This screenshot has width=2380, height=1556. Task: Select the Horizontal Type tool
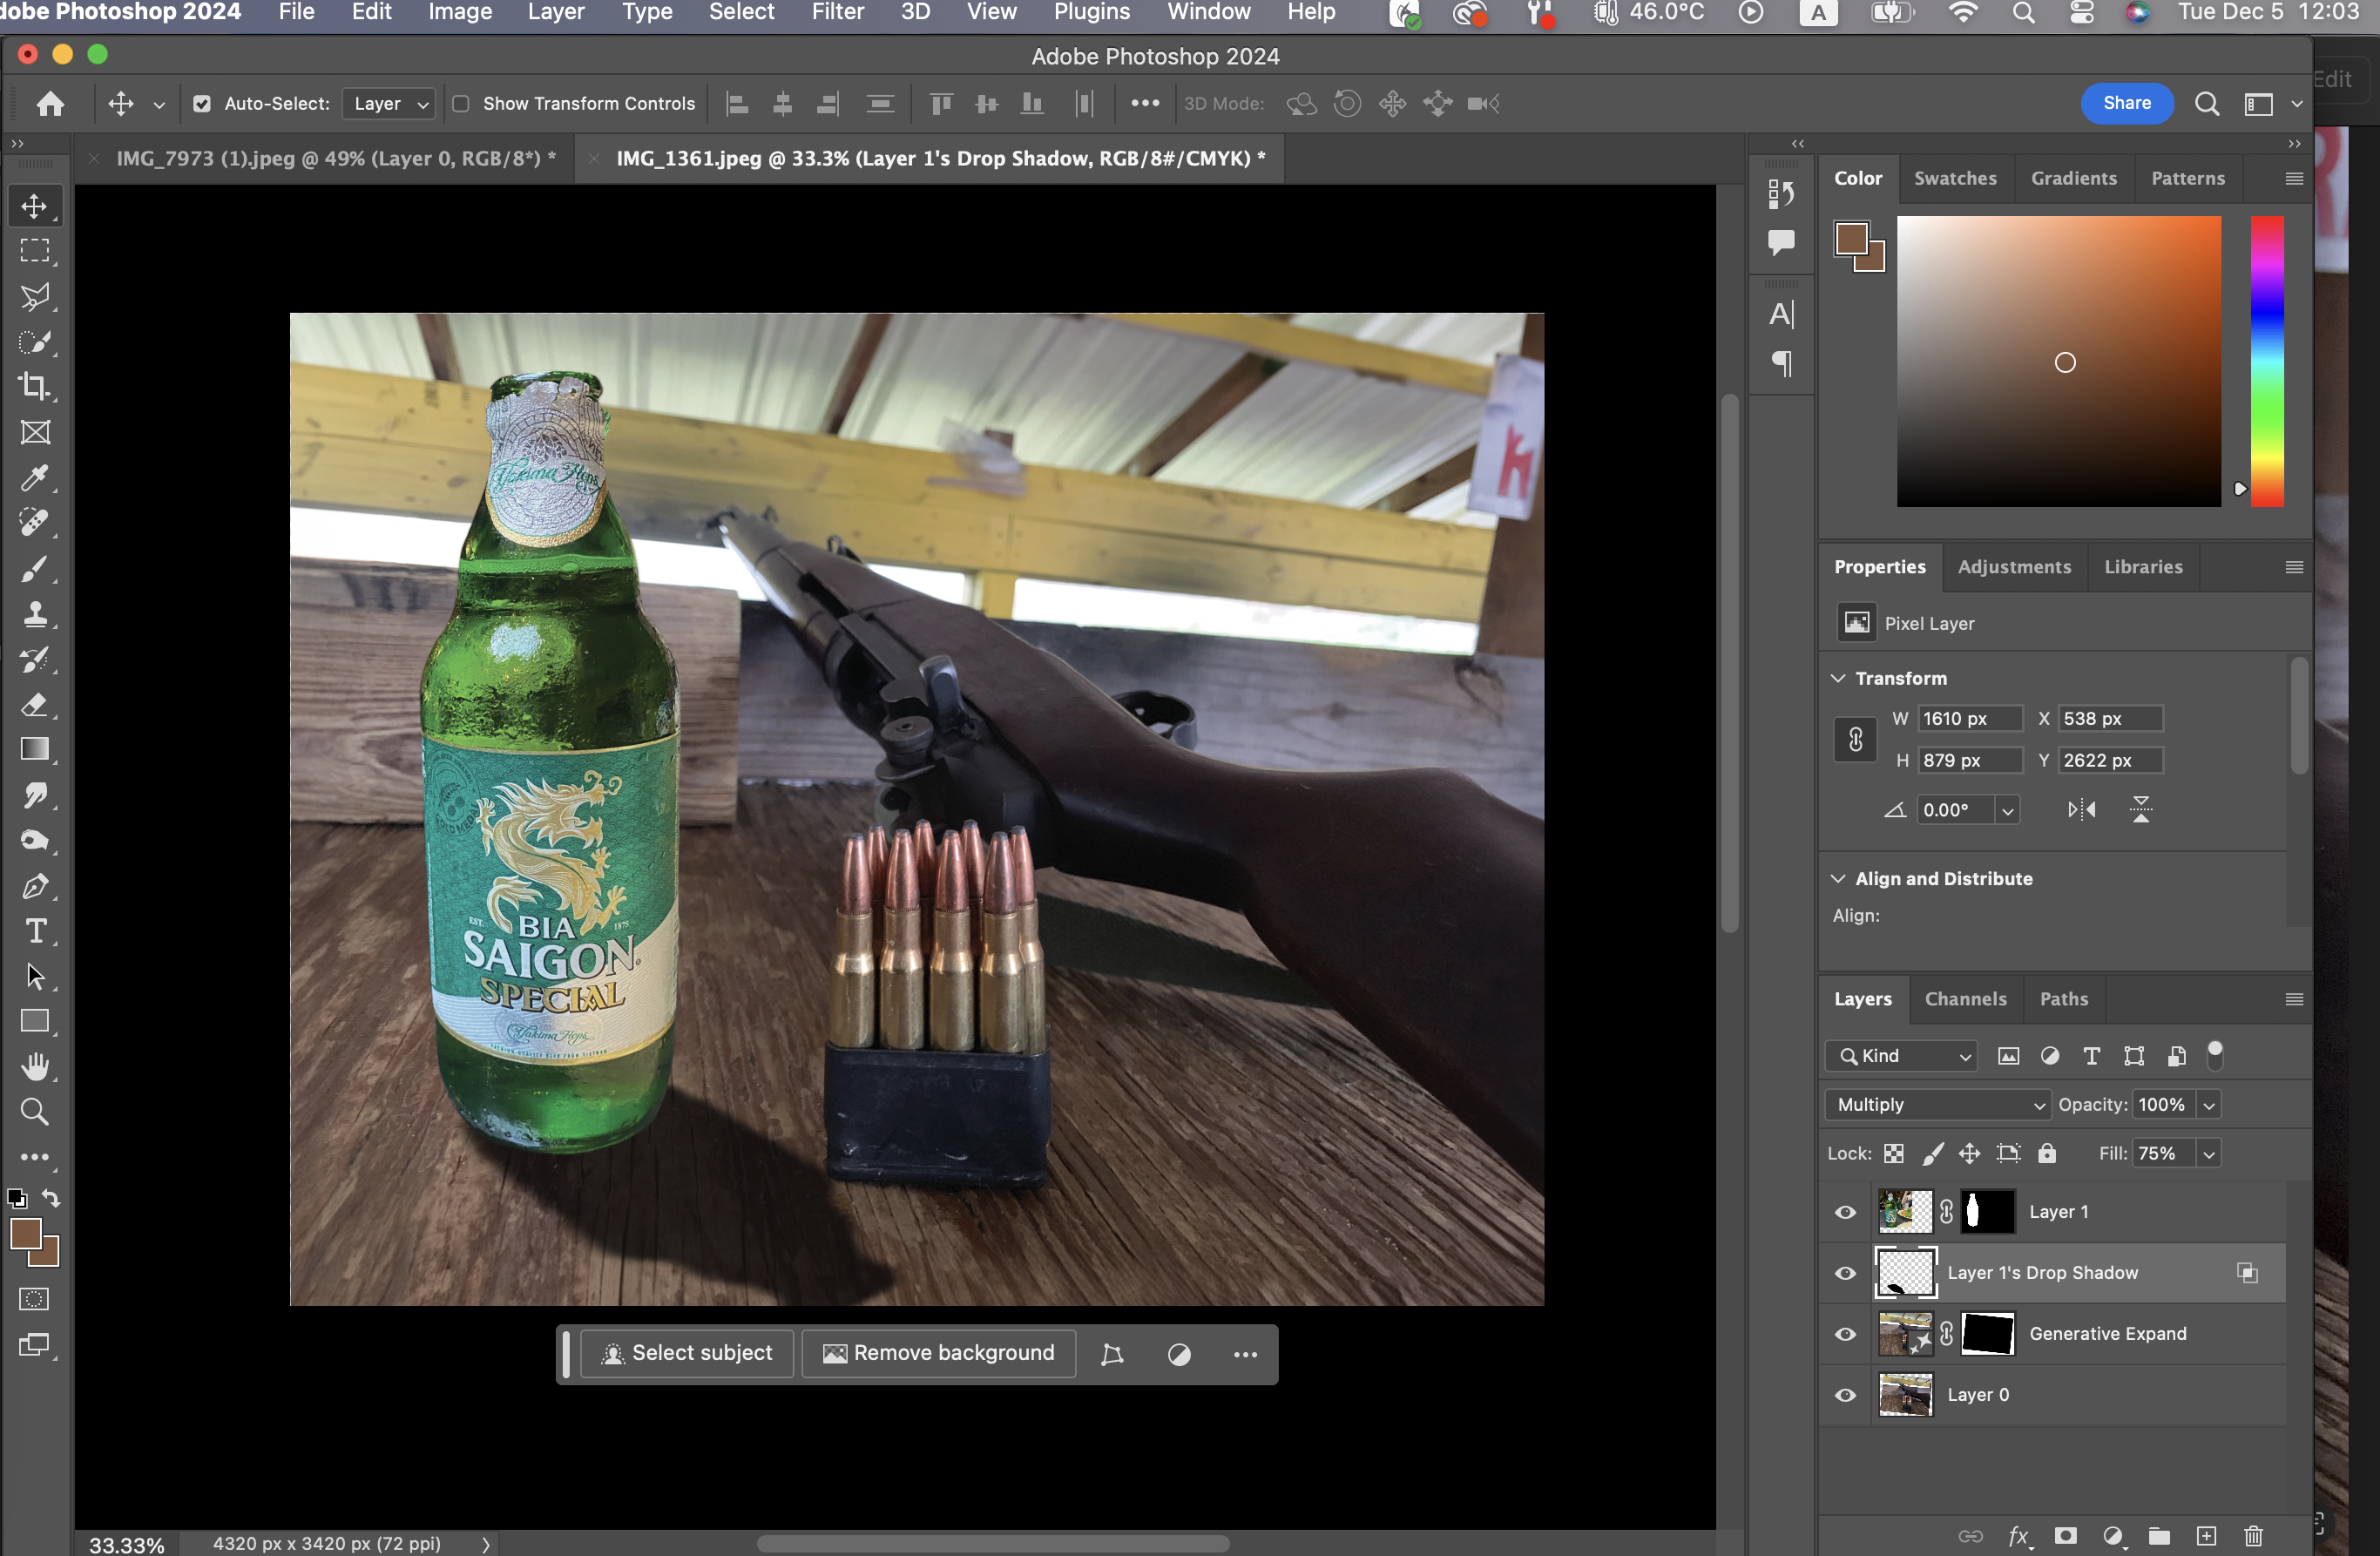coord(34,931)
